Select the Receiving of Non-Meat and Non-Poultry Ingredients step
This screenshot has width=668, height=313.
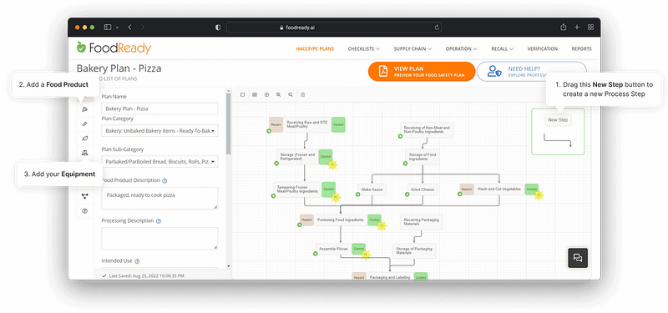coord(427,129)
